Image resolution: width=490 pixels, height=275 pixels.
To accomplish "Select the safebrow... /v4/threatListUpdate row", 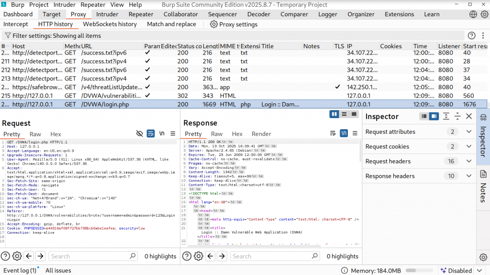I will tap(244, 87).
